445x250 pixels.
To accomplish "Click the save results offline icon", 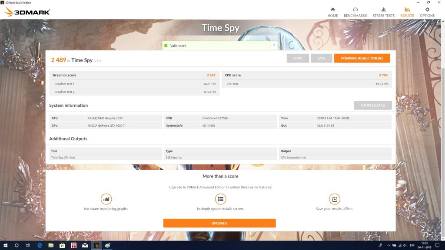I will point(334,199).
